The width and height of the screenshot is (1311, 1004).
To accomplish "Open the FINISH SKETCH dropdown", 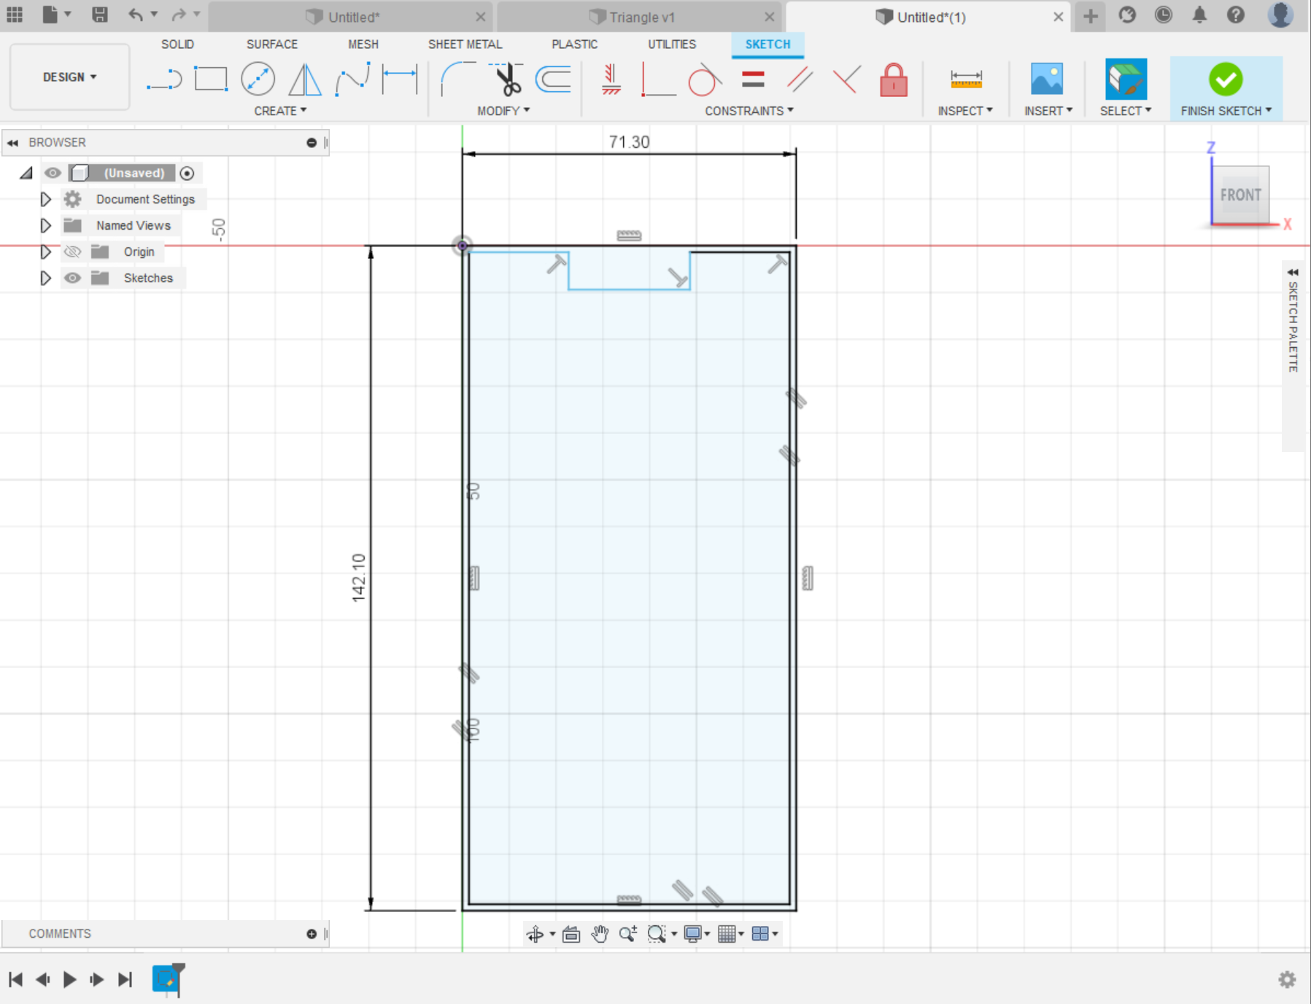I will [1226, 111].
